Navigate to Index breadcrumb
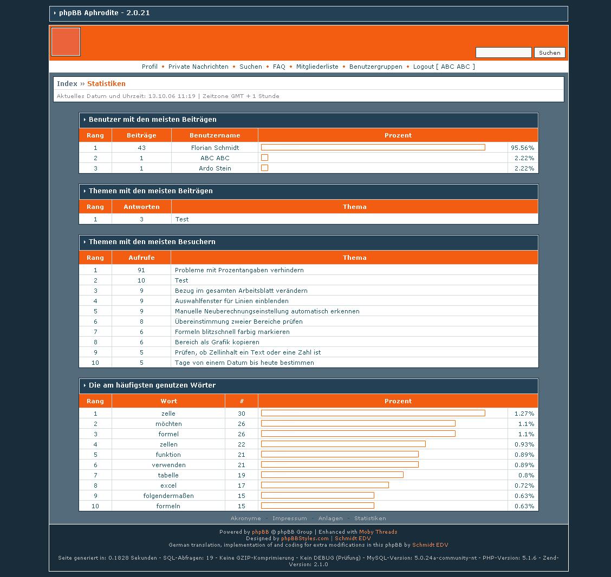The width and height of the screenshot is (611, 577). [x=67, y=84]
